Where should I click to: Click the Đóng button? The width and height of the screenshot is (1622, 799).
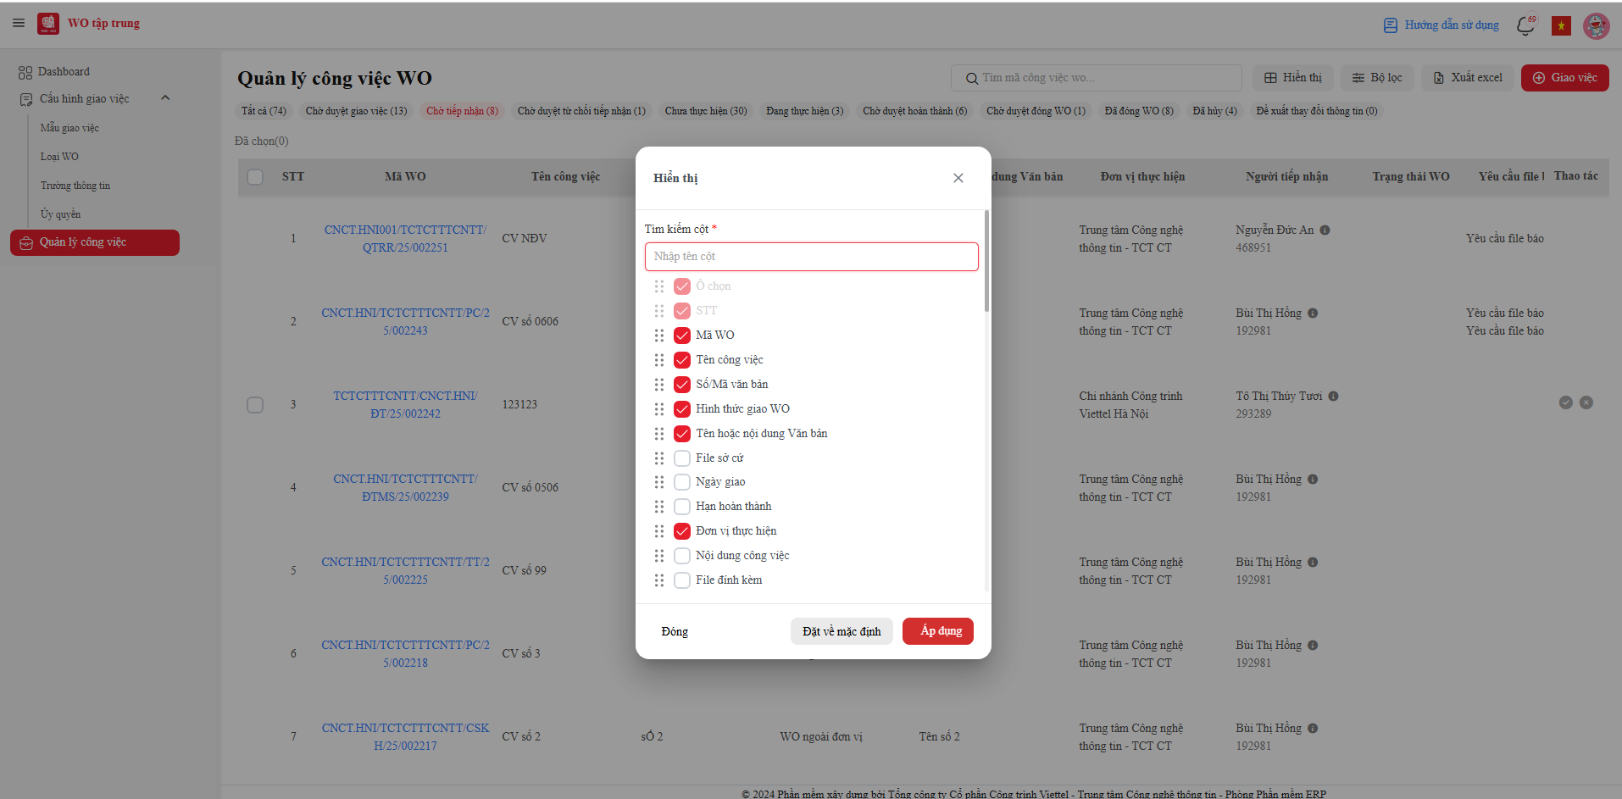(675, 631)
